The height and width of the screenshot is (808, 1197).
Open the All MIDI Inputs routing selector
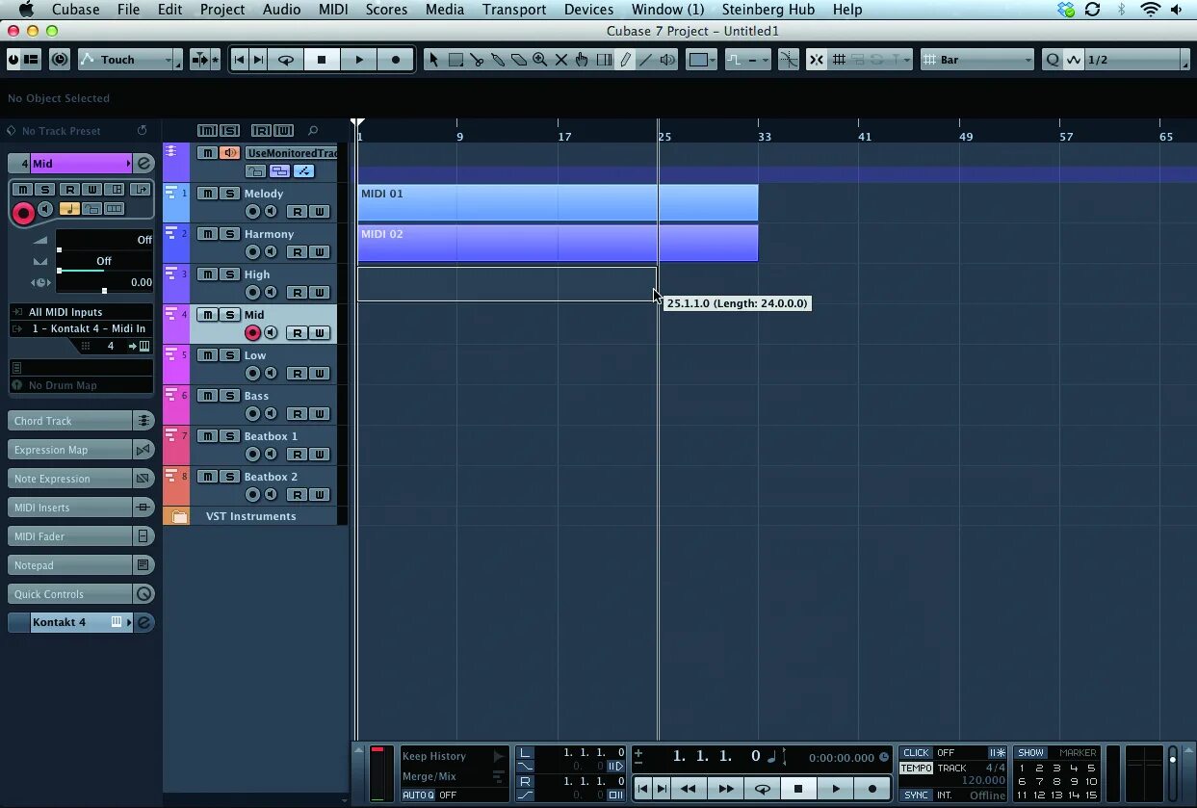(81, 312)
